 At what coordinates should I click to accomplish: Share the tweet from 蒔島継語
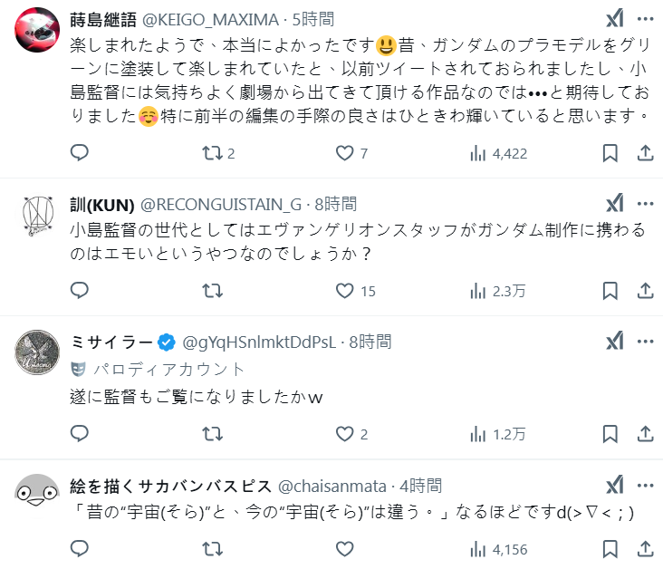(x=646, y=153)
